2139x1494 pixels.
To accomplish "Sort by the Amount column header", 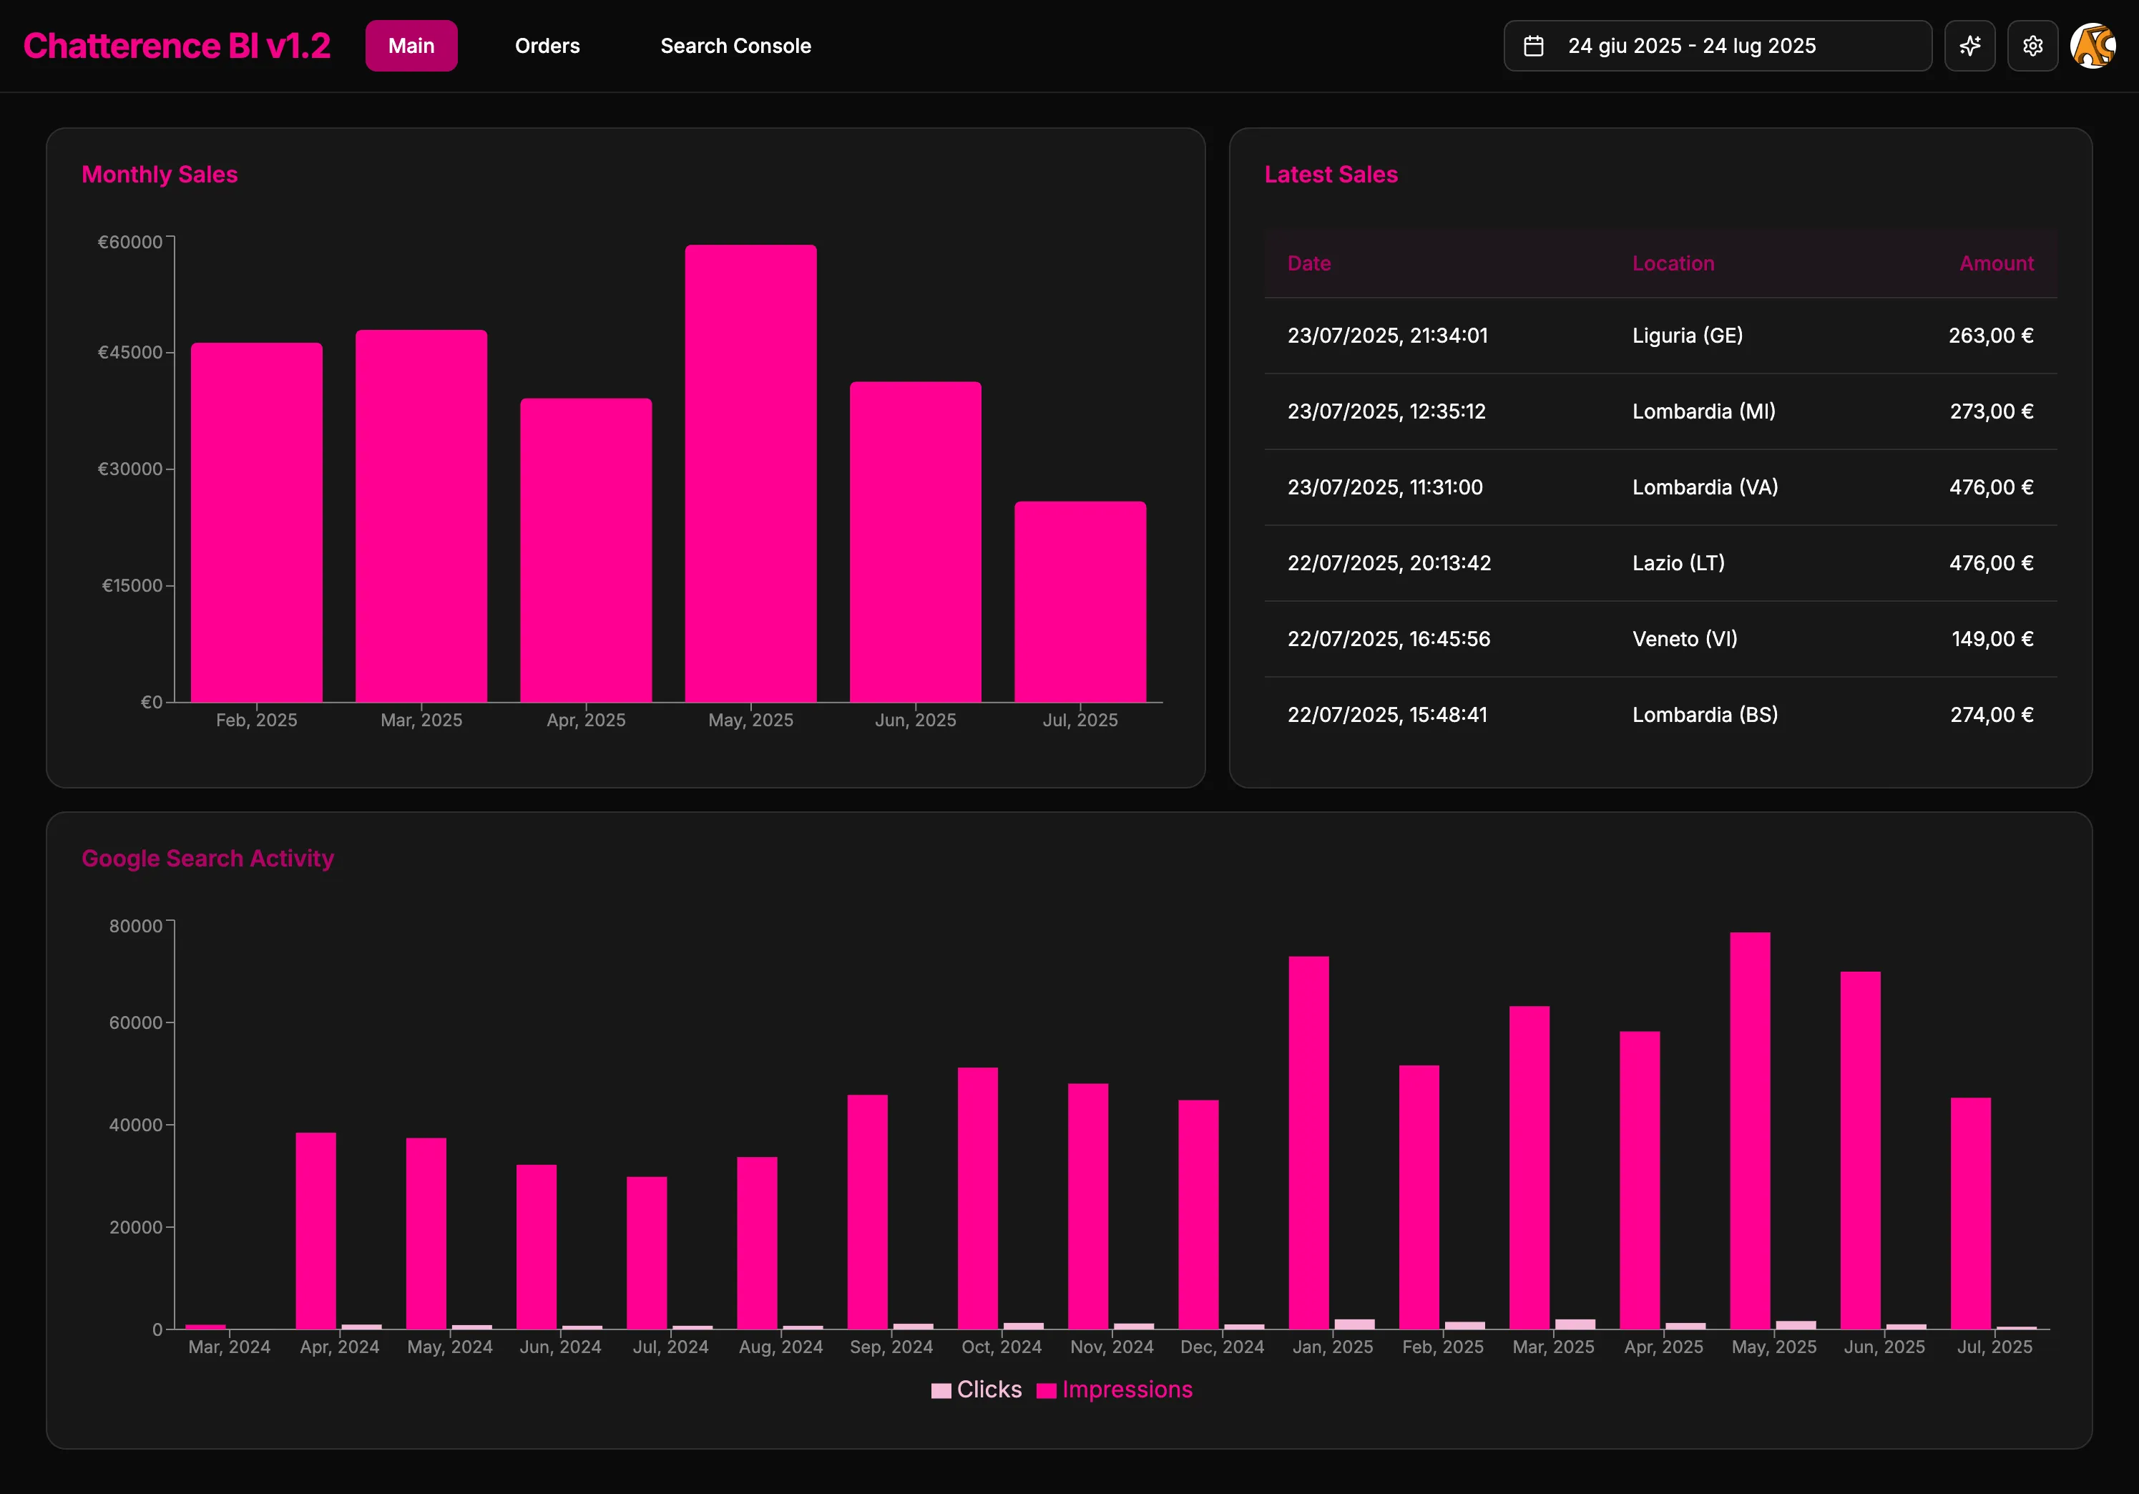I will click(x=1995, y=264).
